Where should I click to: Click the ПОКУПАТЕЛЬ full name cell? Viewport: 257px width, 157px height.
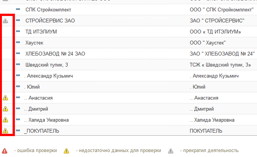point(206,131)
